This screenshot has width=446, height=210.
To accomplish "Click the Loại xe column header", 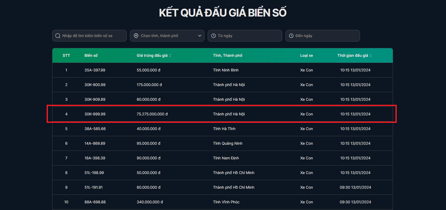I will (306, 55).
